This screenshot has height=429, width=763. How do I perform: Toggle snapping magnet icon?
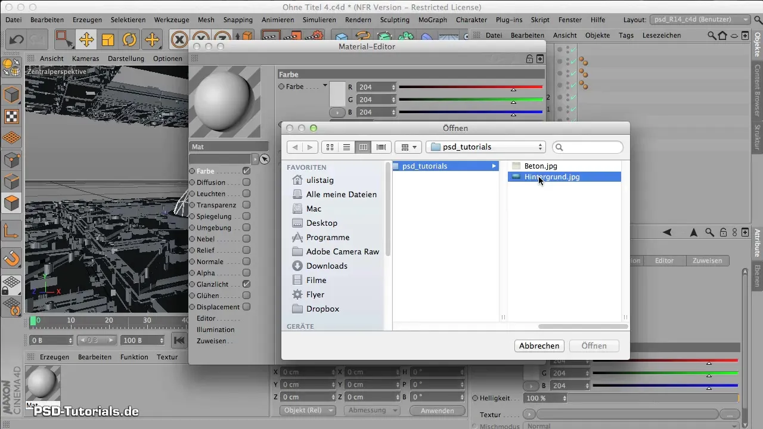click(11, 258)
